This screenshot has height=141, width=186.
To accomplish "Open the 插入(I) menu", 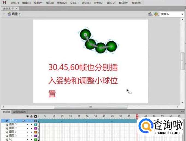I will tap(50, 3).
